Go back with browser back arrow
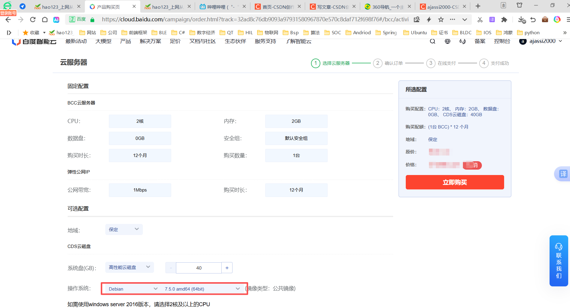570x308 pixels. click(8, 20)
